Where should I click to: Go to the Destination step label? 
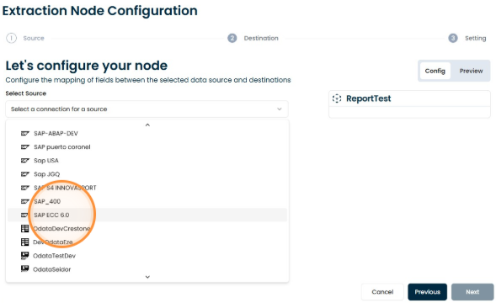pos(261,38)
